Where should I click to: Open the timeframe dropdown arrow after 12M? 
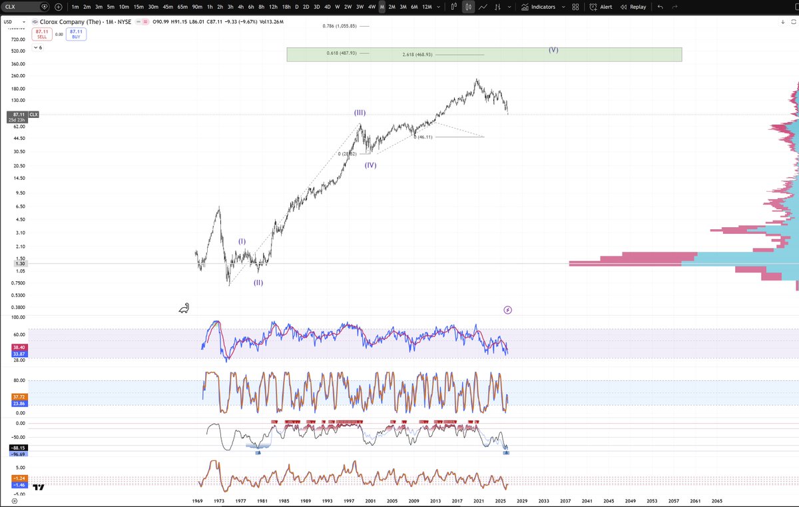point(438,7)
